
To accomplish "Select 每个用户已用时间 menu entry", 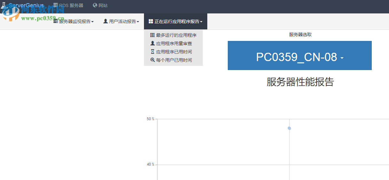I will [x=173, y=60].
